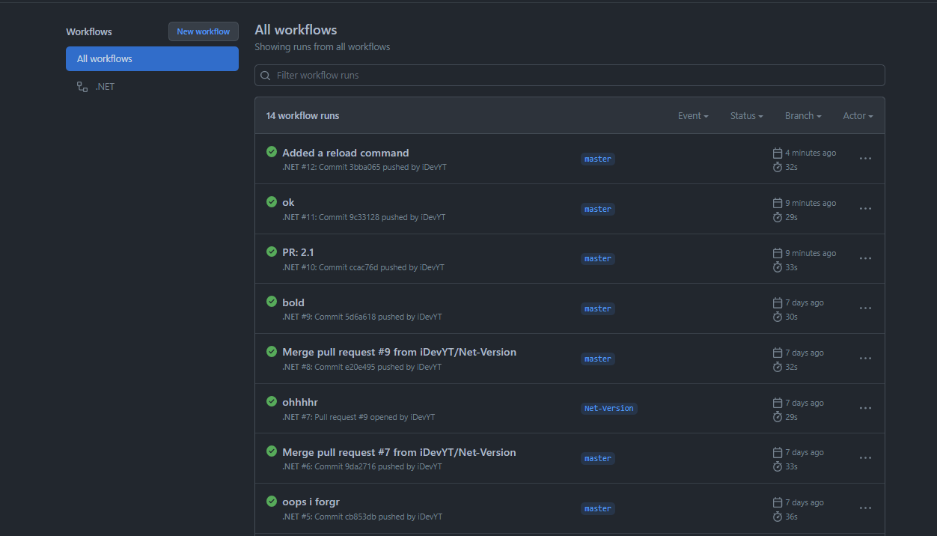This screenshot has width=937, height=536.
Task: Click master branch label on 'bold' run
Action: click(x=598, y=308)
